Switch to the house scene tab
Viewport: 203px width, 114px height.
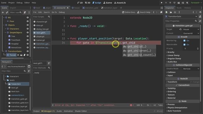[75, 8]
